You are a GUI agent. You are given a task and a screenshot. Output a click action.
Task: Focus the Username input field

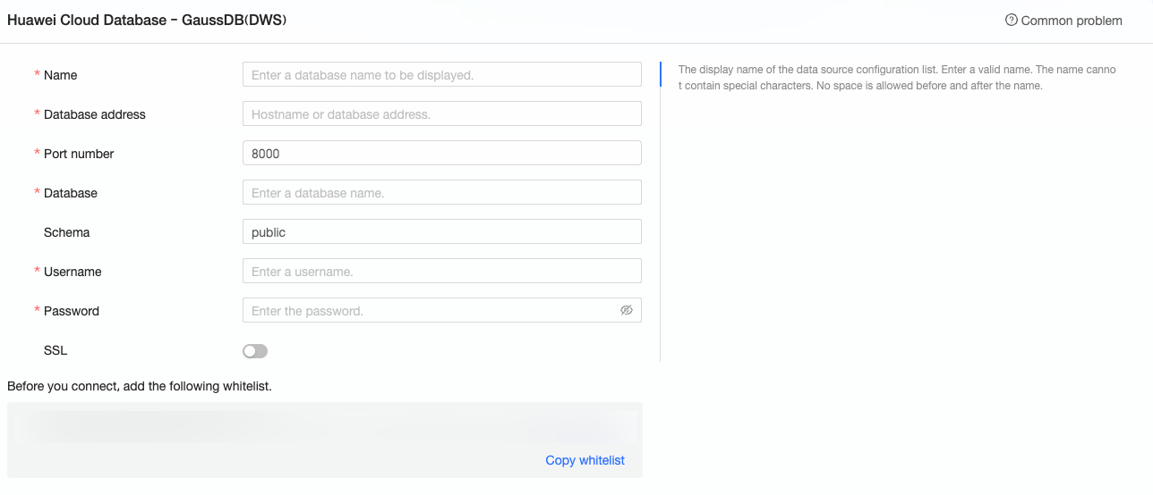[x=441, y=272]
